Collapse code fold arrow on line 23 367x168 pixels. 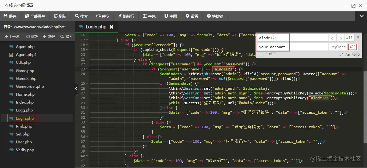click(87, 69)
